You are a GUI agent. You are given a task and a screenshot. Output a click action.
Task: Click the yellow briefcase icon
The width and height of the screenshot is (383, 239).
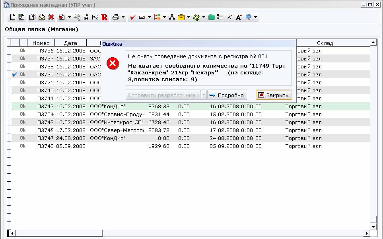coord(181,17)
